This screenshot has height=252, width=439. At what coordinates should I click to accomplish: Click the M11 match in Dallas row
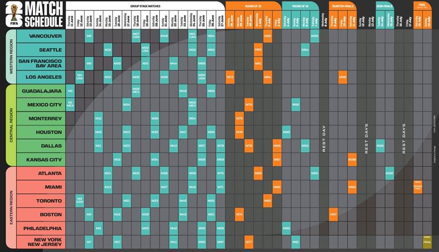(99, 146)
